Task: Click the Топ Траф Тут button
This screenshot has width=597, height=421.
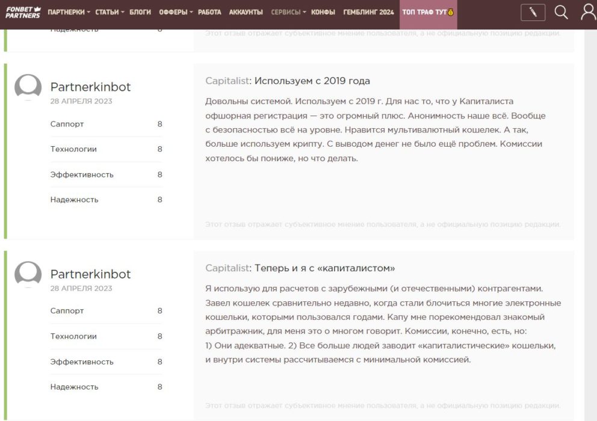Action: click(428, 13)
